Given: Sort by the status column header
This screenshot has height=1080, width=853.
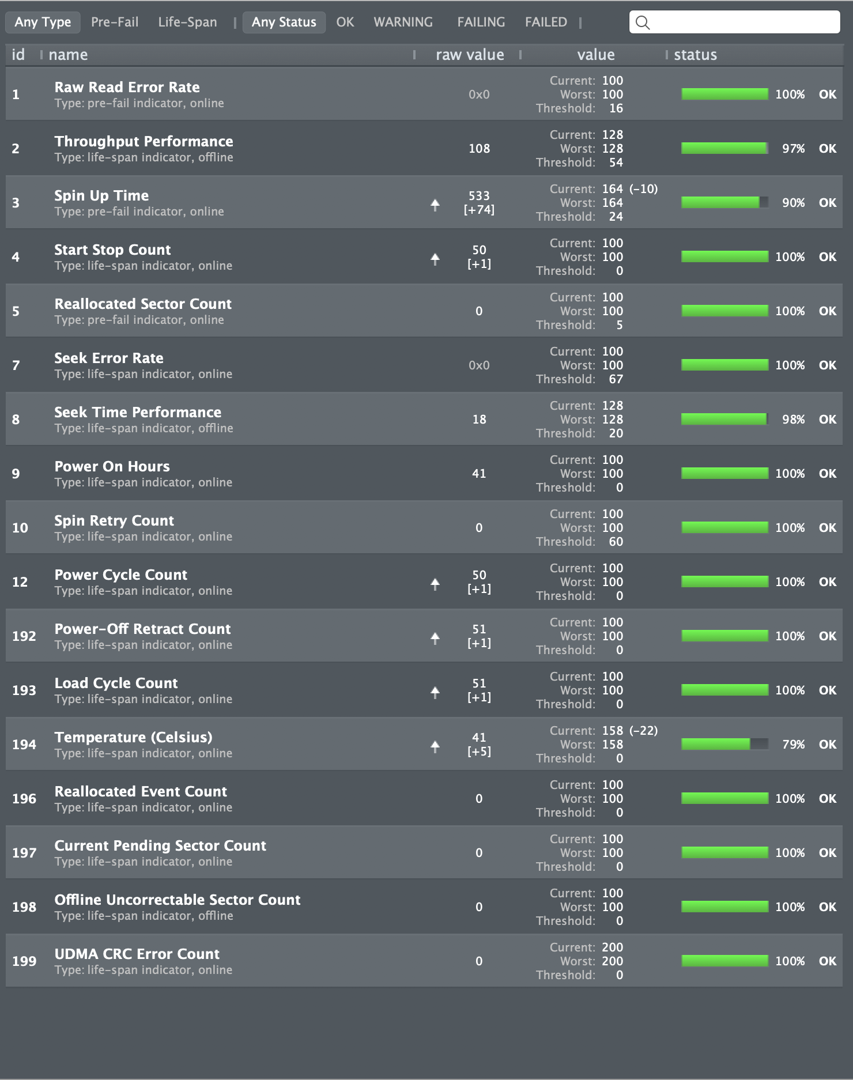Looking at the screenshot, I should click(695, 55).
